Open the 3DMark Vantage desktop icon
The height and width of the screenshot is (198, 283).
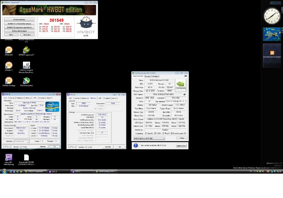[9, 81]
